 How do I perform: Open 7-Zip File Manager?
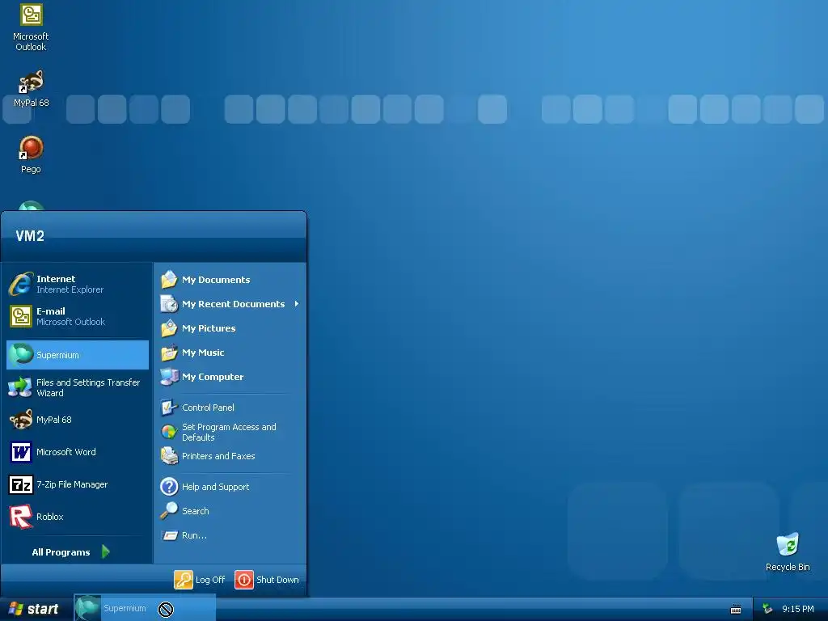click(77, 484)
